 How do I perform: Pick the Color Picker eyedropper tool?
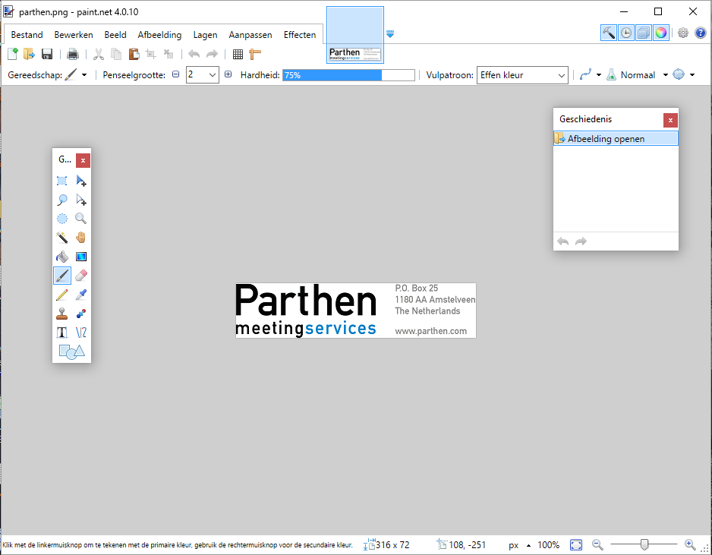81,295
